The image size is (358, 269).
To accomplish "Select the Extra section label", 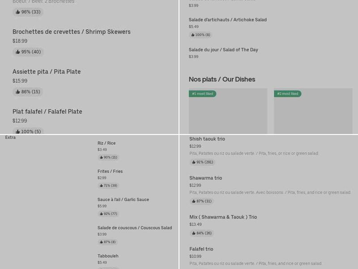I will [x=10, y=138].
